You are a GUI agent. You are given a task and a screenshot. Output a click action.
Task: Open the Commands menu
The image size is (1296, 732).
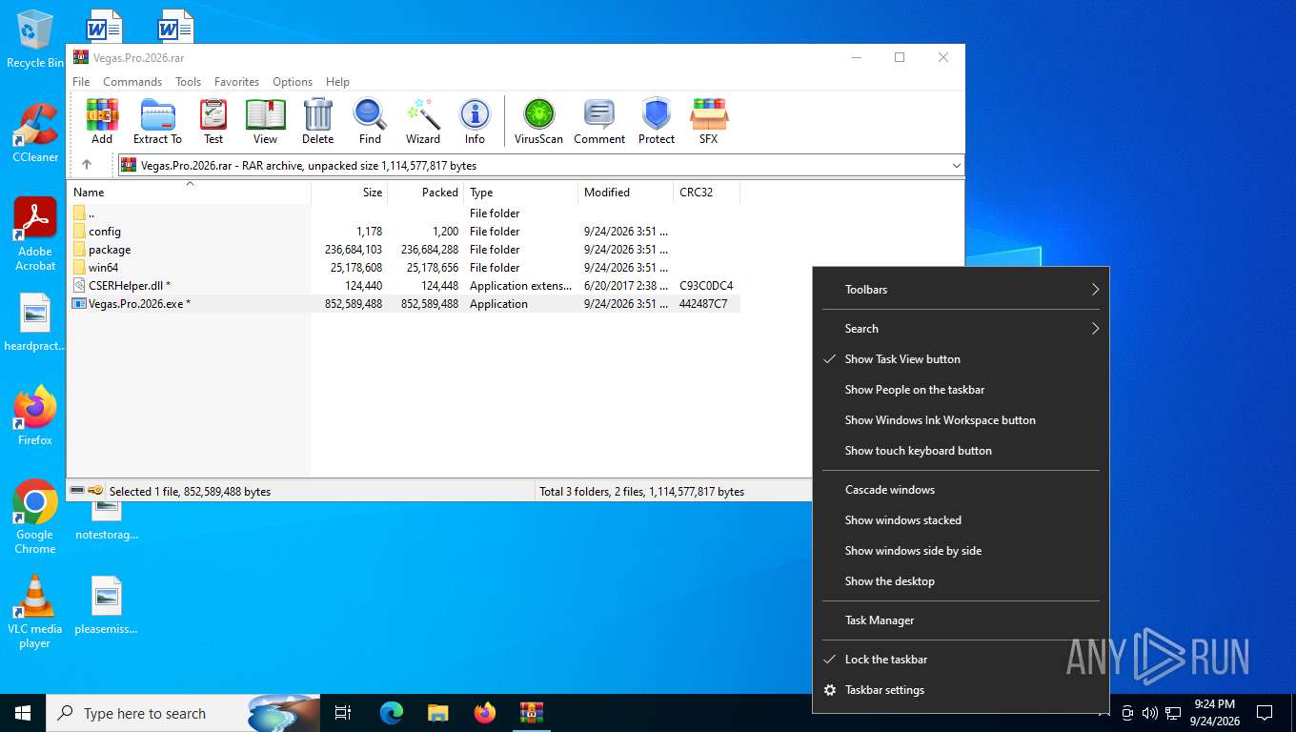[x=132, y=82]
